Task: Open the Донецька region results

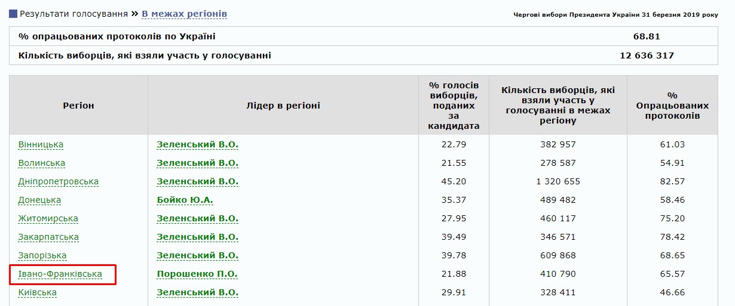Action: (x=39, y=200)
